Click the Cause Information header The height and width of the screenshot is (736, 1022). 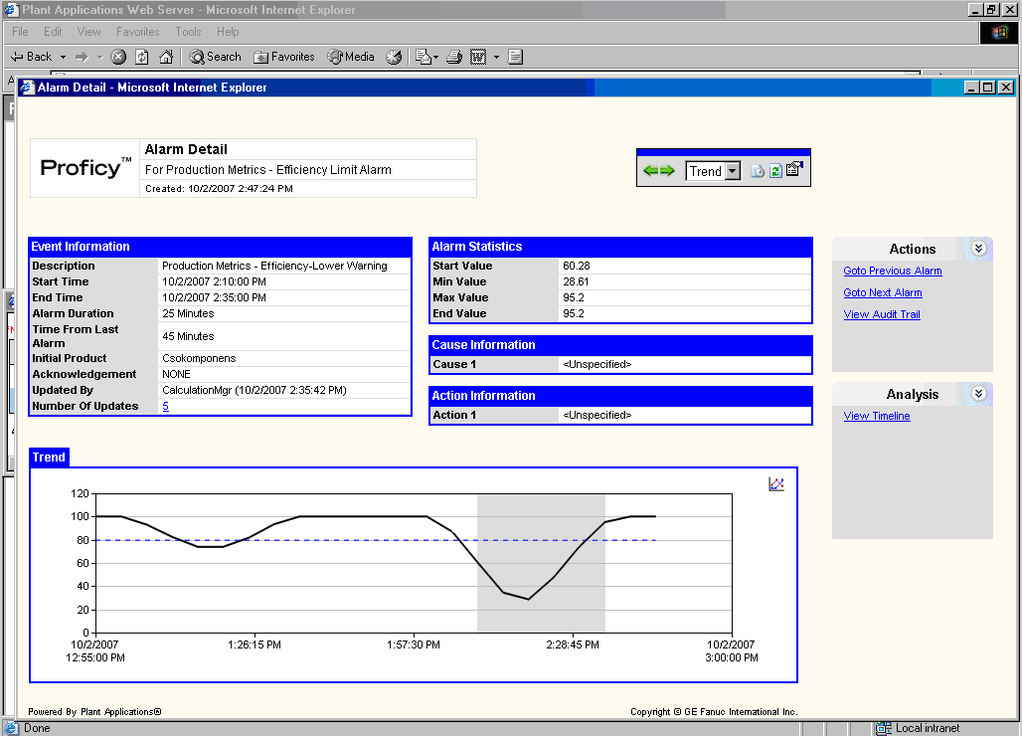click(620, 345)
